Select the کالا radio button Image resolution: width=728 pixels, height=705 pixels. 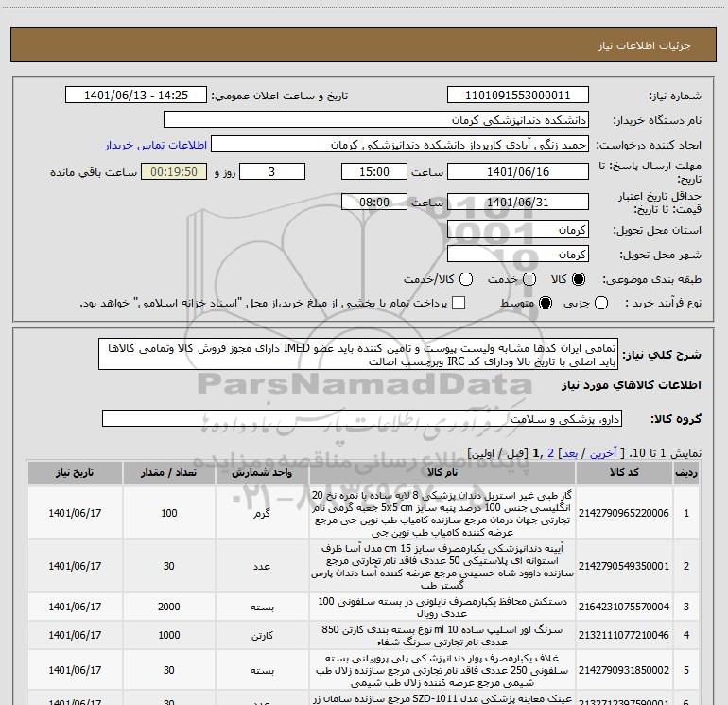pos(579,279)
